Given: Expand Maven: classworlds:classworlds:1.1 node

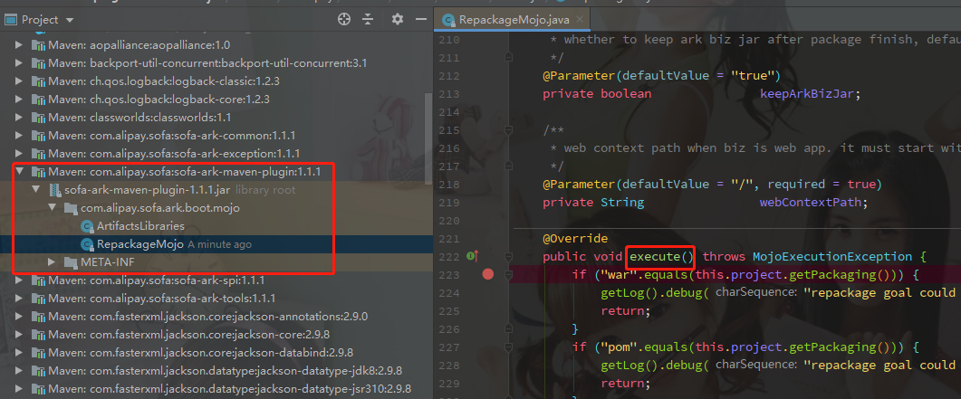Looking at the screenshot, I should [19, 117].
